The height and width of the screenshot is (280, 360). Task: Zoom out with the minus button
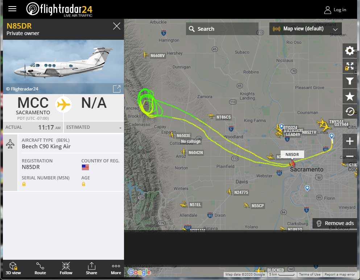tap(349, 156)
